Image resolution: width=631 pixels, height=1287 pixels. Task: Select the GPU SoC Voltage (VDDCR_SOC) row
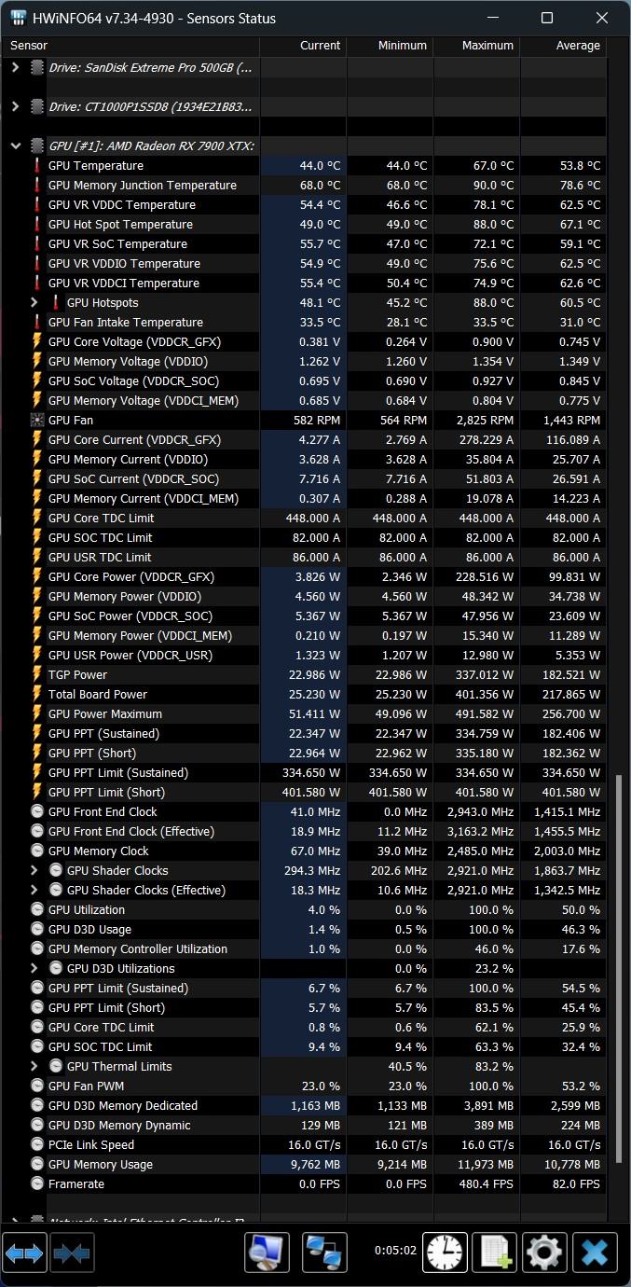coord(305,381)
